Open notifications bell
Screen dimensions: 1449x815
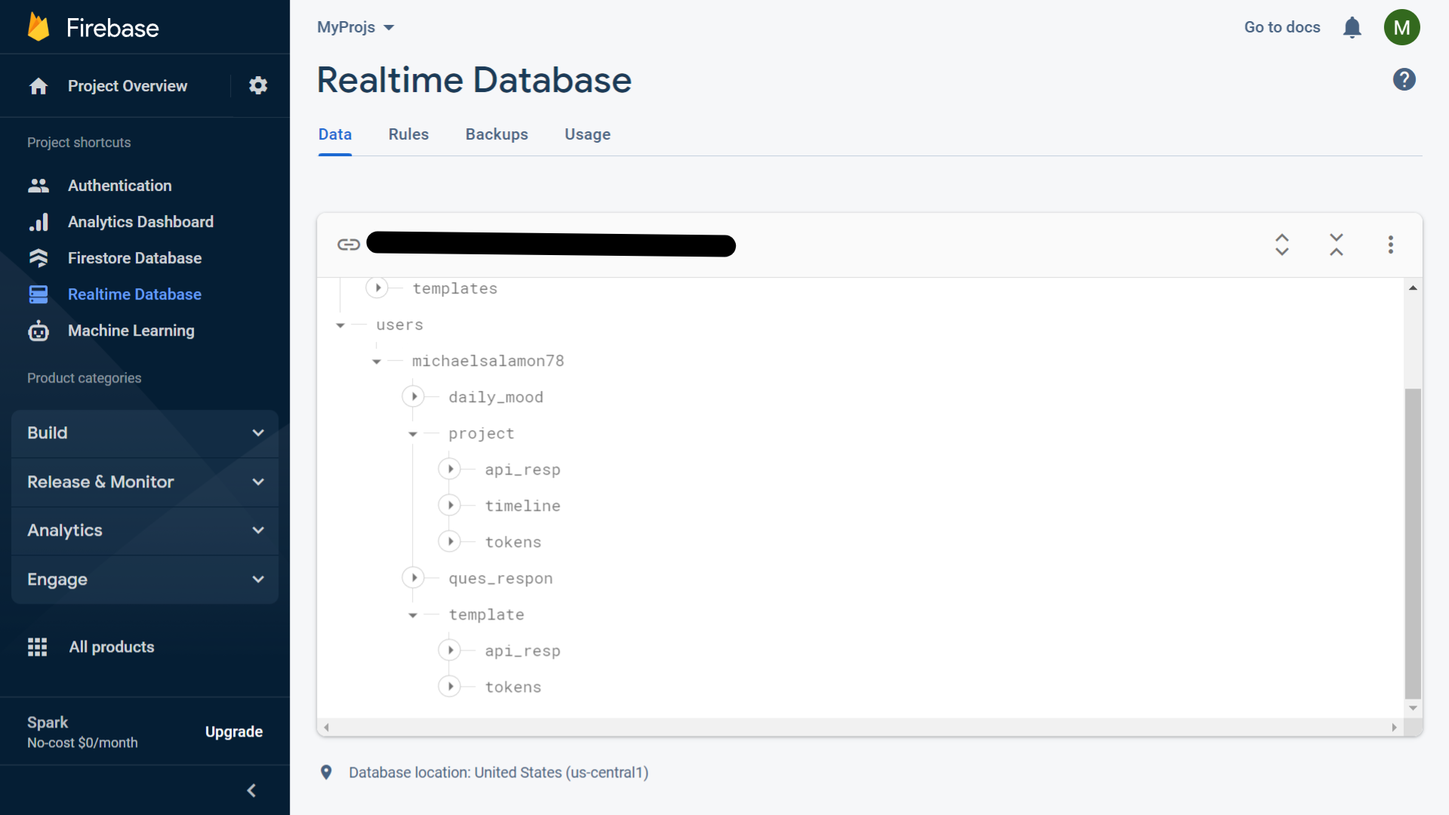(1352, 27)
